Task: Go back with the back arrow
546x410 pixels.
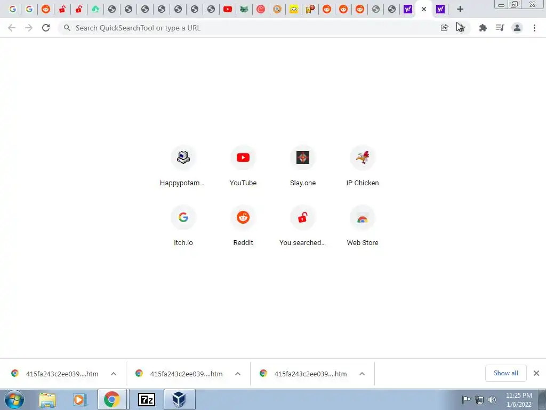Action: (12, 28)
